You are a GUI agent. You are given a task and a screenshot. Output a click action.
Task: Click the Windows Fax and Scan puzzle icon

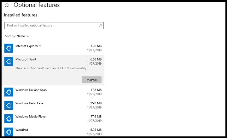(9, 92)
